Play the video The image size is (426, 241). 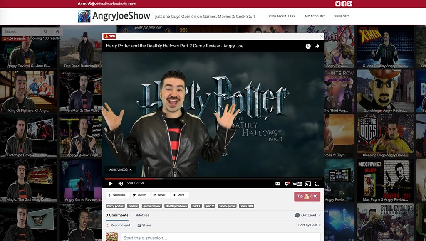[111, 184]
